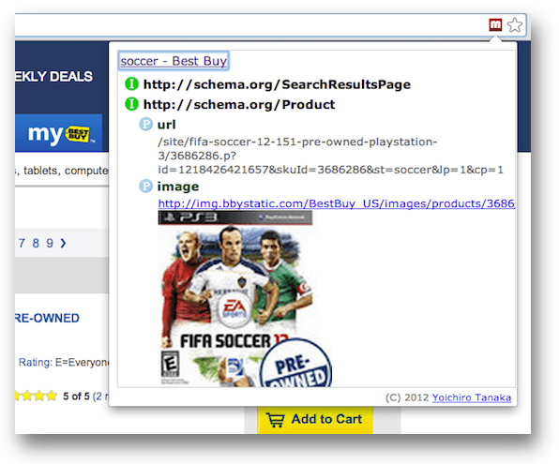
Task: Click the green item icon beside Product
Action: point(131,104)
